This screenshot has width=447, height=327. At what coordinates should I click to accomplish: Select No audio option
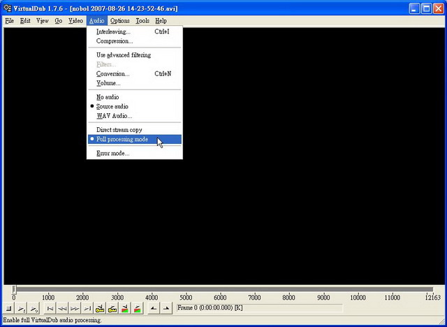(x=135, y=97)
